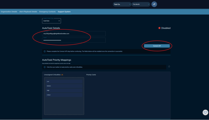Select the High criticality card
Image resolution: width=209 pixels, height=120 pixels.
(x=64, y=91)
